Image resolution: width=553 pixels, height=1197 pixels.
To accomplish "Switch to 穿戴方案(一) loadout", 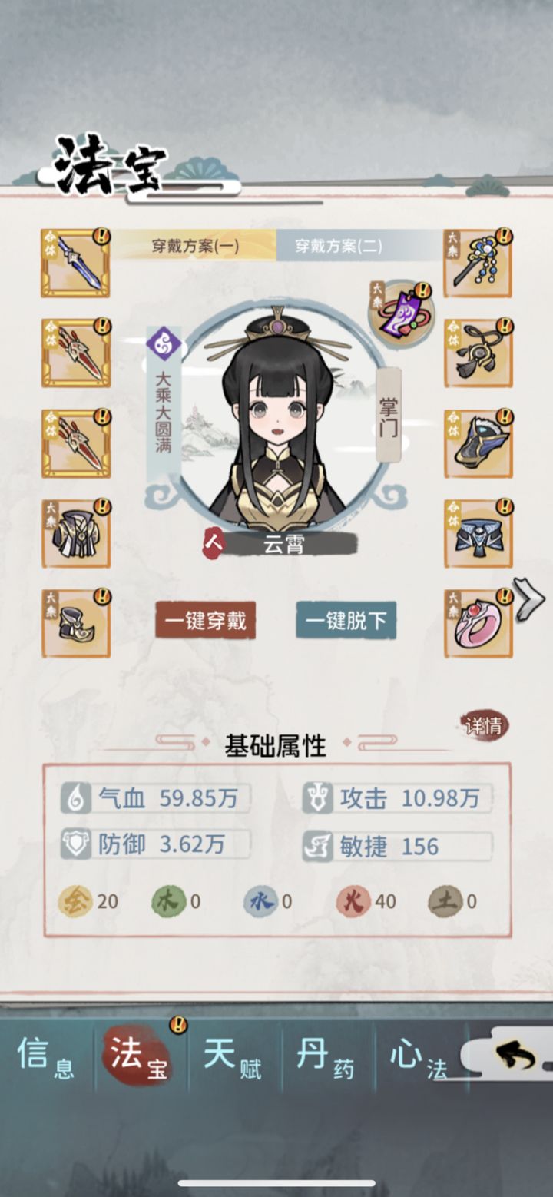I will tap(195, 246).
